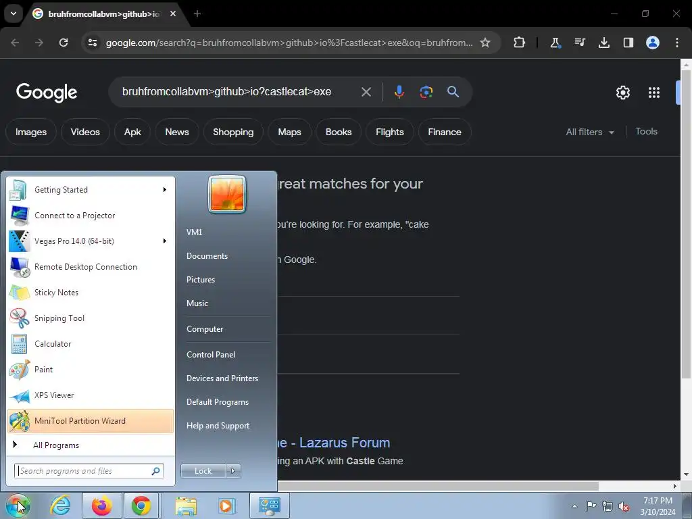
Task: Open the Music library
Action: [x=197, y=303]
